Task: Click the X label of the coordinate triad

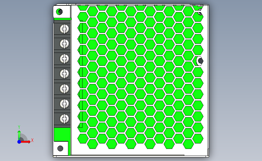Action: pyautogui.click(x=32, y=140)
